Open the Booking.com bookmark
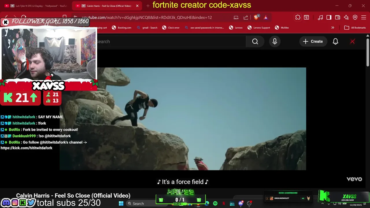Screen dimensions: 370x208 [121, 28]
